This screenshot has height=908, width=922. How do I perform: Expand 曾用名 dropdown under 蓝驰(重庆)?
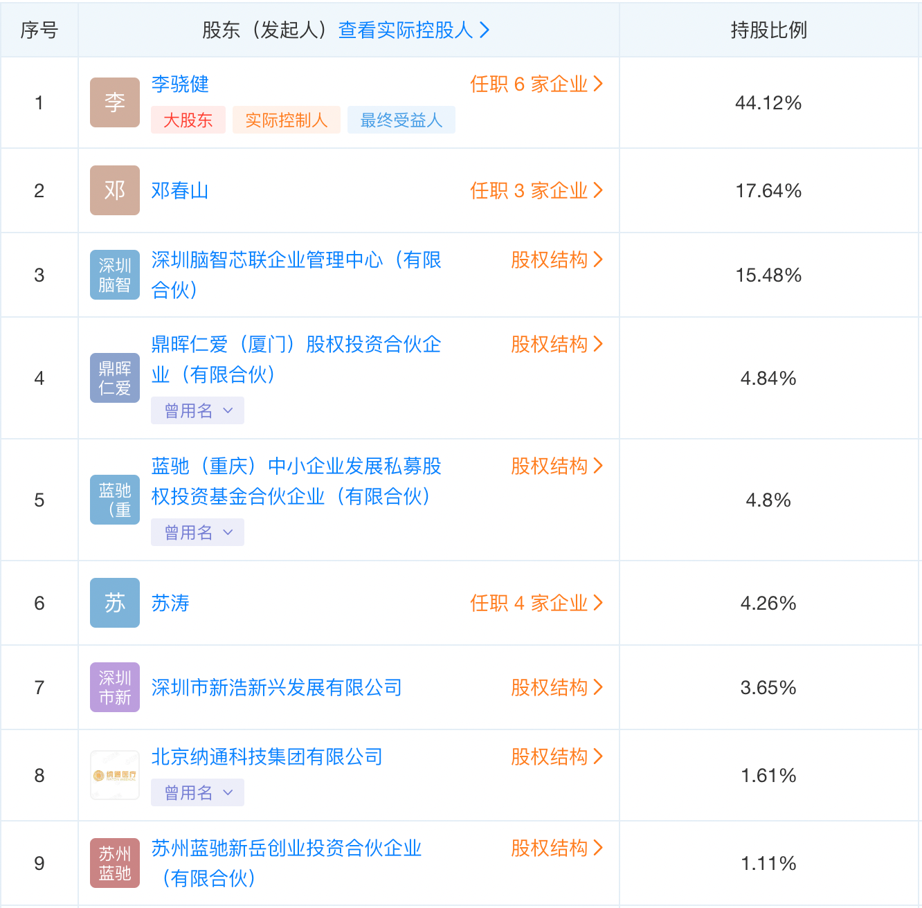(x=198, y=532)
